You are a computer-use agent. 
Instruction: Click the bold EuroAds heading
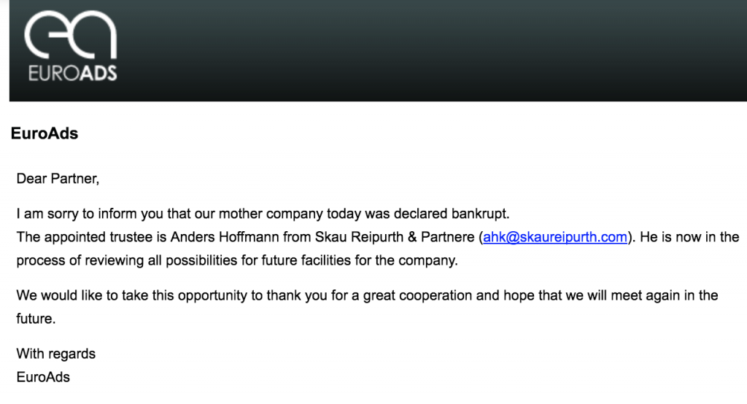44,133
